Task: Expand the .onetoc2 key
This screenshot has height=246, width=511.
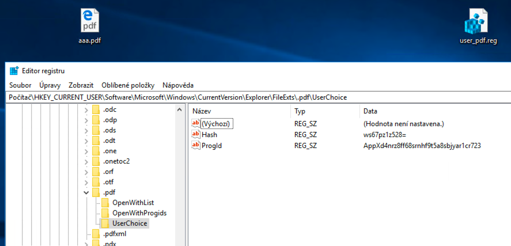Action: (86, 162)
